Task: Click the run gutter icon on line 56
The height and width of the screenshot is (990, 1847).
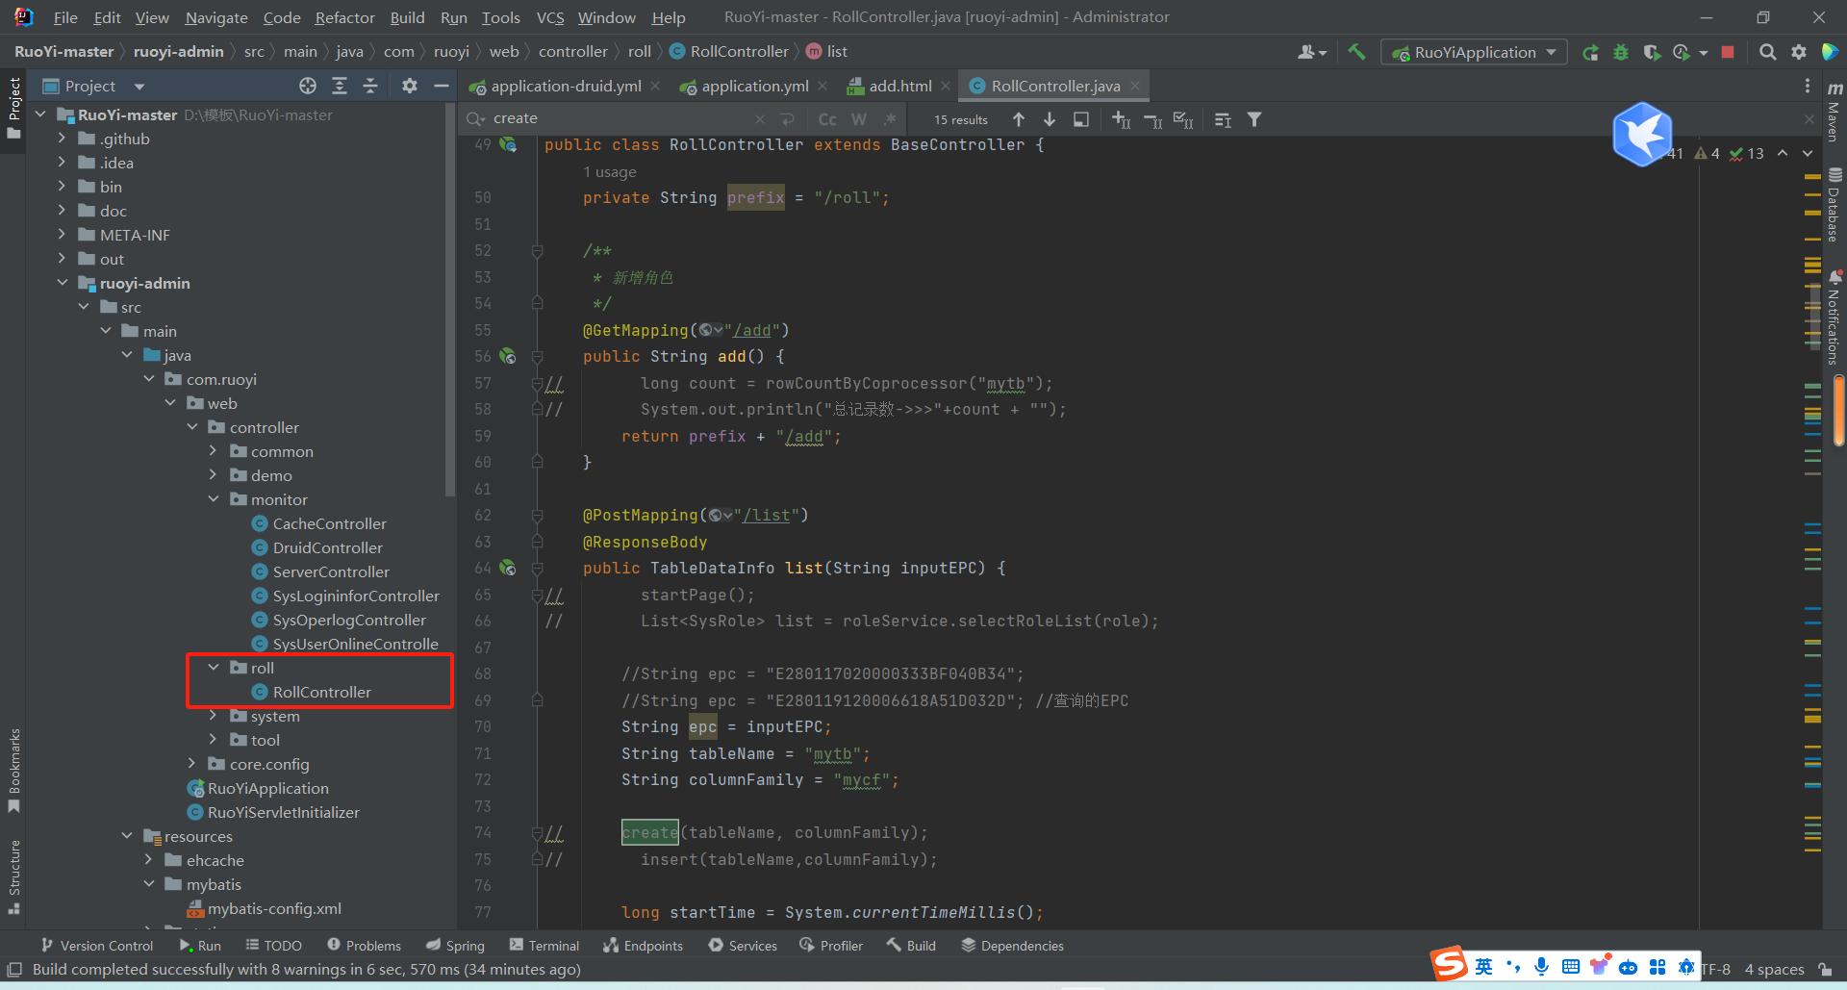Action: 508,356
